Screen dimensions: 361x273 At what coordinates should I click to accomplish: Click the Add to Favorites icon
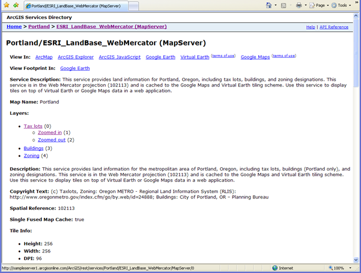click(x=16, y=5)
